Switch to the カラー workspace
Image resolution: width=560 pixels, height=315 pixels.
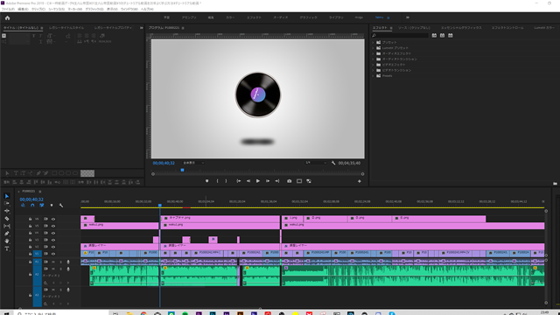tap(230, 17)
